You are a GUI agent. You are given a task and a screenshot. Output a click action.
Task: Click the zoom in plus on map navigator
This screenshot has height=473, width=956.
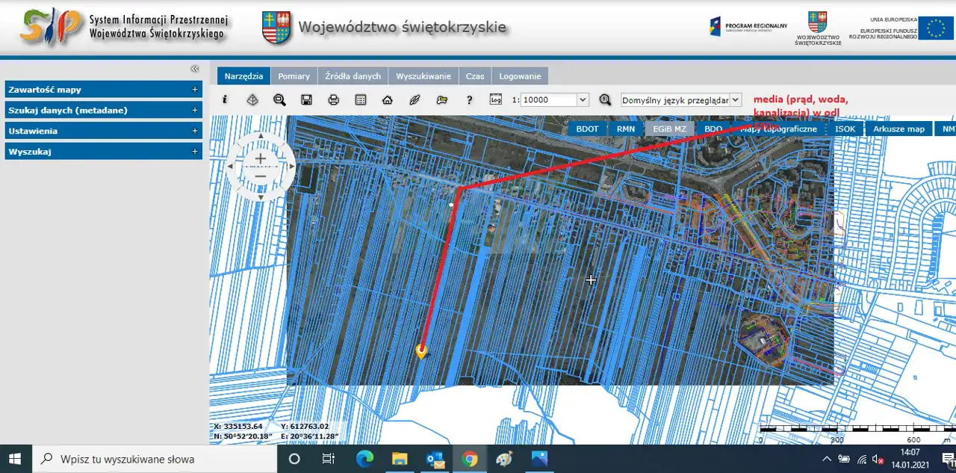tap(260, 158)
